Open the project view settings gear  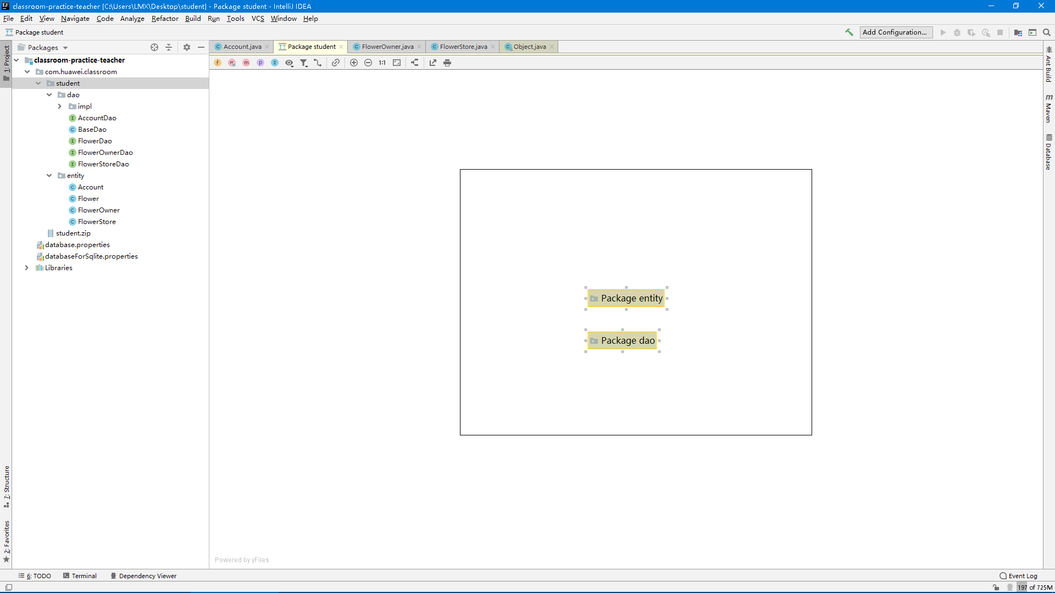point(187,47)
